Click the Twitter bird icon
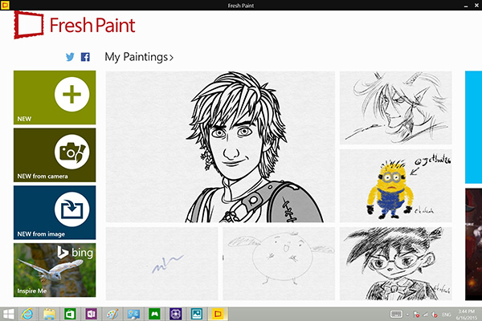 pyautogui.click(x=70, y=57)
